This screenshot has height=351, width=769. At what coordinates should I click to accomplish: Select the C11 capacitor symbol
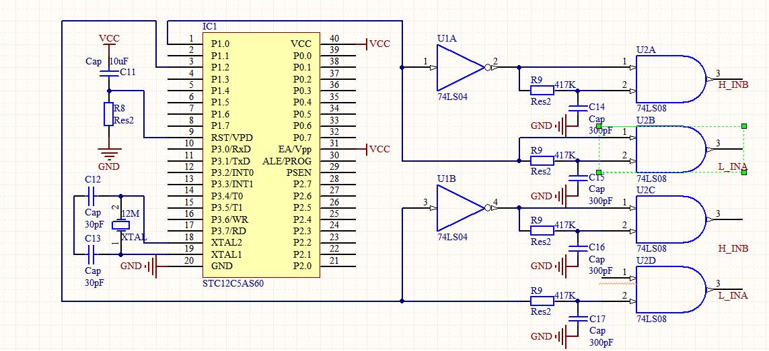[x=108, y=73]
